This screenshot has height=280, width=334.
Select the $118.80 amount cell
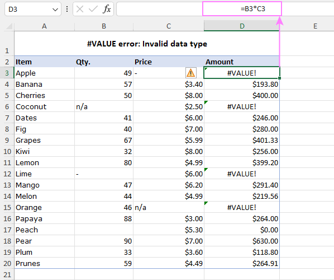click(242, 252)
